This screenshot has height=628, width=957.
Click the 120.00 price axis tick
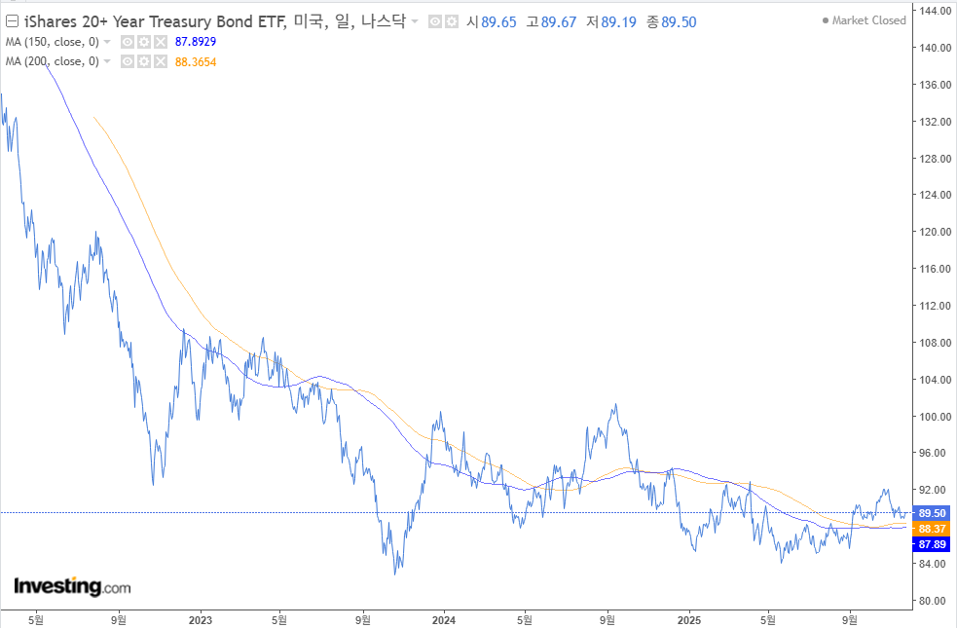coord(935,232)
